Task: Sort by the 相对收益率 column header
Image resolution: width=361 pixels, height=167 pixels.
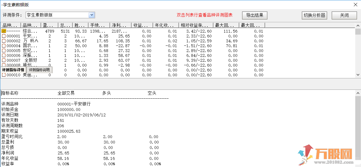Action: (x=196, y=25)
